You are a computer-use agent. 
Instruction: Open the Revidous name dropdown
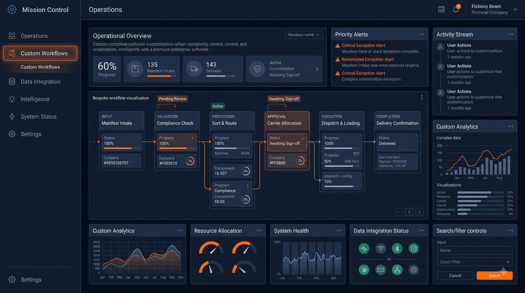[x=304, y=35]
